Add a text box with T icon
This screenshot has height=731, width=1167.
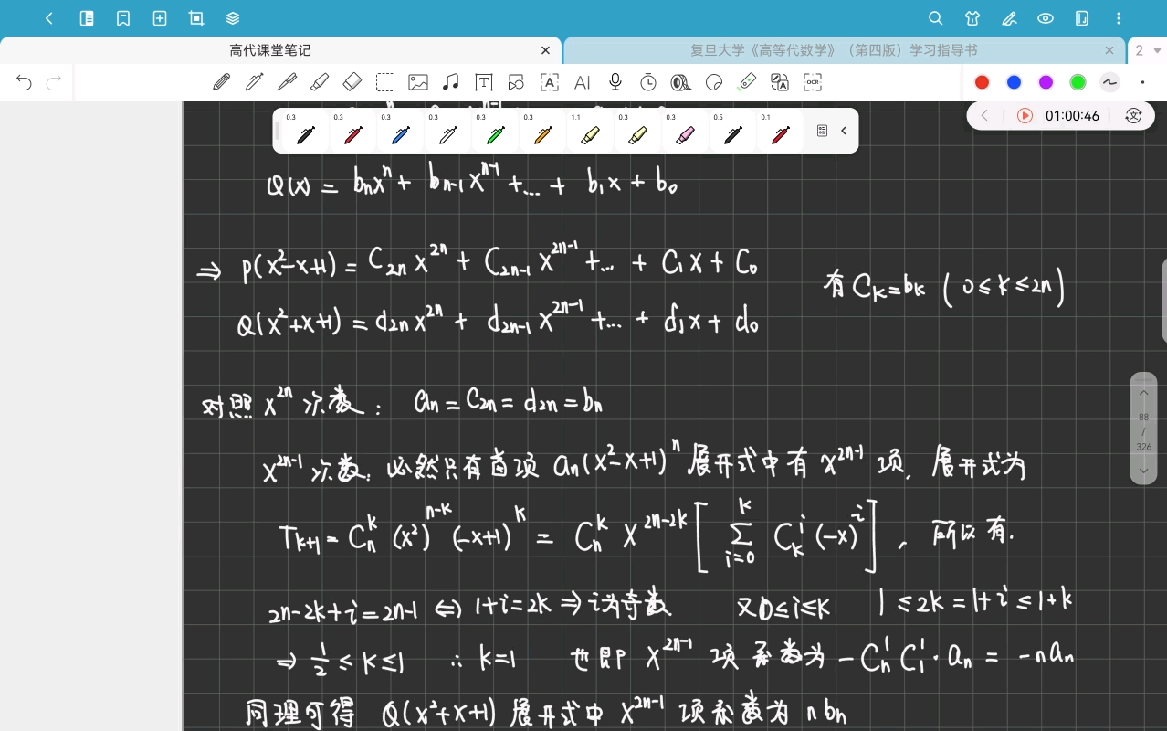click(484, 82)
